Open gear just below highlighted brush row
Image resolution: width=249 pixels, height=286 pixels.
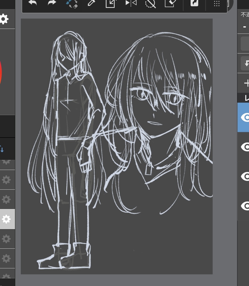pyautogui.click(x=6, y=239)
